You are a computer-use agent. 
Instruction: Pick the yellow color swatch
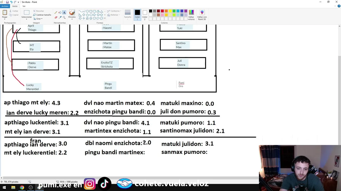170,11
